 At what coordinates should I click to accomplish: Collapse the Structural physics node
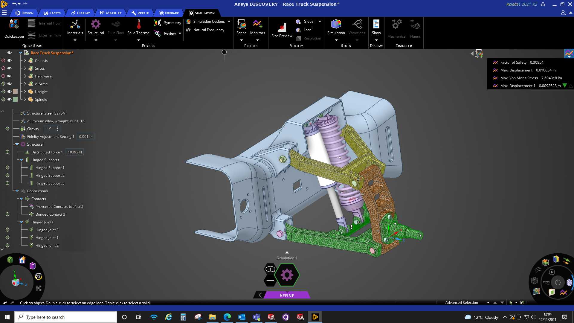click(x=17, y=144)
